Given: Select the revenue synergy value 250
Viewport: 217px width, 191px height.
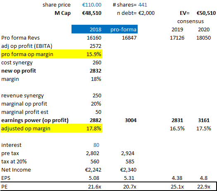Looking at the screenshot, I should pos(97,96).
